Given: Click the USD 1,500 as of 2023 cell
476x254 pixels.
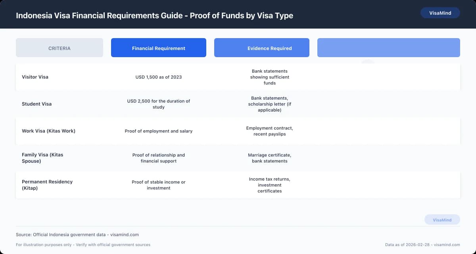Looking at the screenshot, I should [x=158, y=77].
